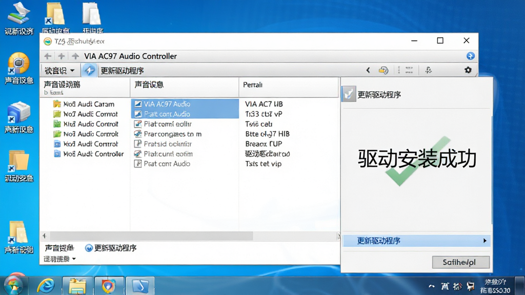The height and width of the screenshot is (295, 525).
Task: Select the 'VIA AC97 Audio' row
Action: tap(185, 104)
